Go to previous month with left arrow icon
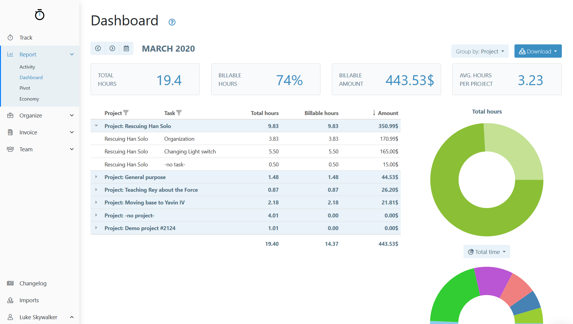 pos(98,48)
